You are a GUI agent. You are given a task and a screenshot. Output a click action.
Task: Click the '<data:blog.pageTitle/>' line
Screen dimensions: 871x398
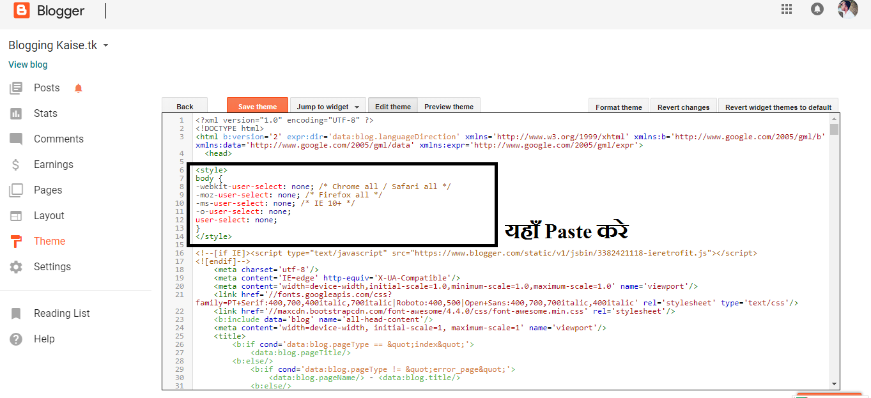(x=300, y=353)
